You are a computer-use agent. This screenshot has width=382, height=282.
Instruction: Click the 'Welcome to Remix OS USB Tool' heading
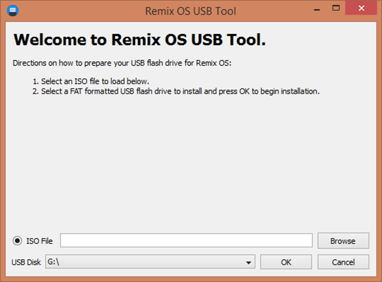(139, 40)
